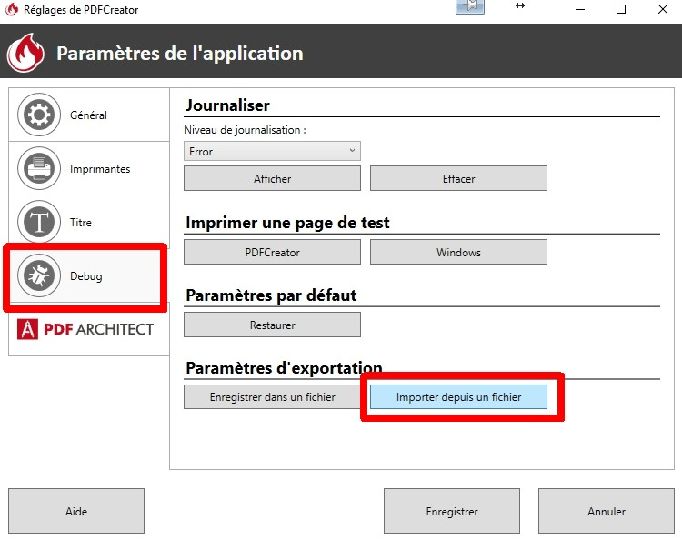Click the Afficher log button
The image size is (682, 540).
coord(272,178)
